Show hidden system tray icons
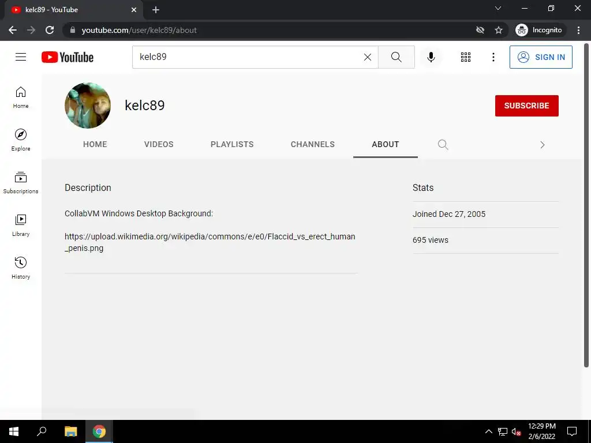The width and height of the screenshot is (591, 443). [x=488, y=431]
